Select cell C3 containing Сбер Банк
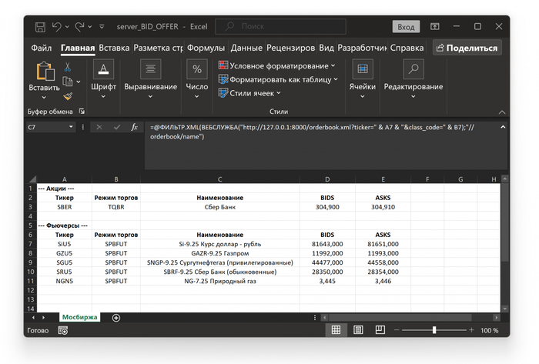Screen dimensions: 539x364 (x=219, y=207)
